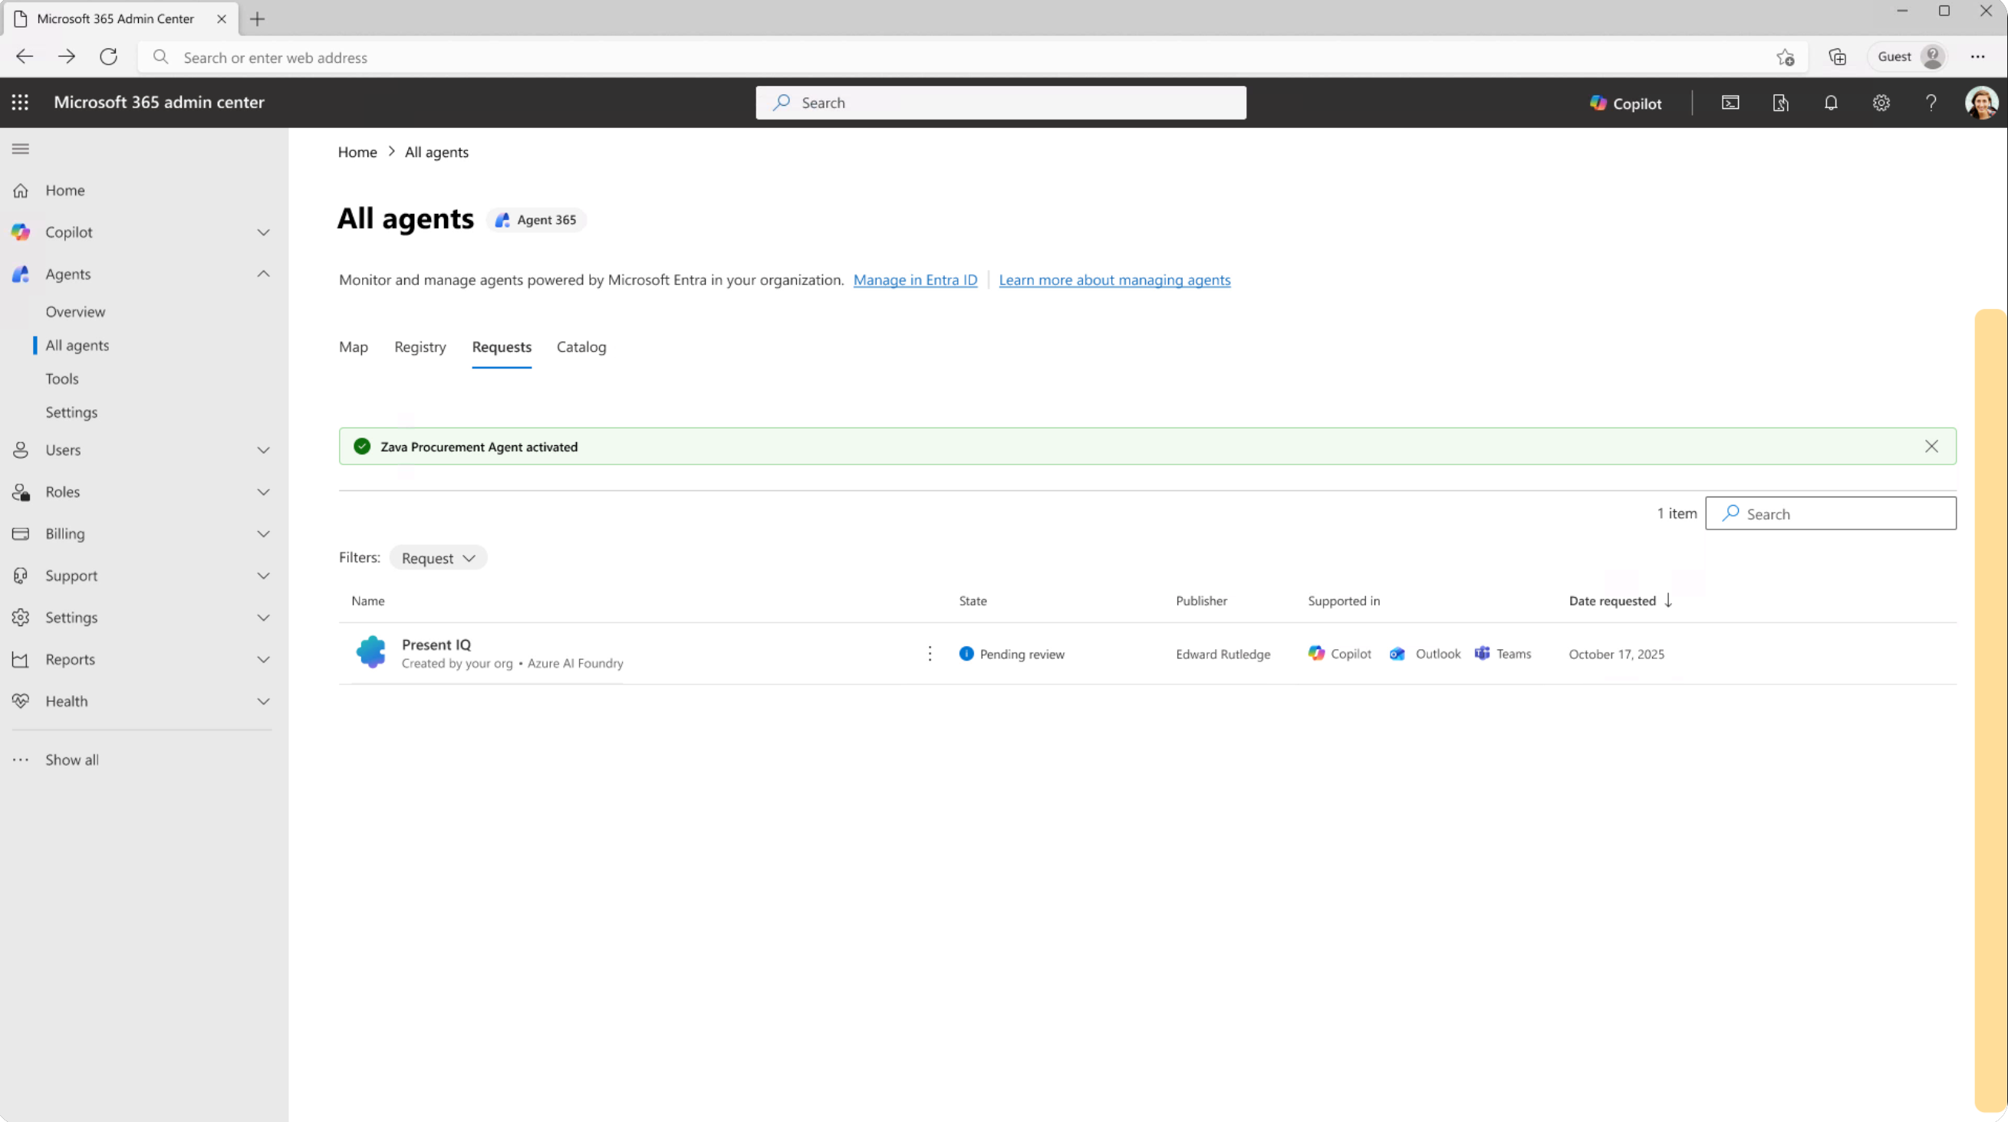Click the Copilot icon in Supported in
The width and height of the screenshot is (2008, 1122).
click(x=1317, y=654)
